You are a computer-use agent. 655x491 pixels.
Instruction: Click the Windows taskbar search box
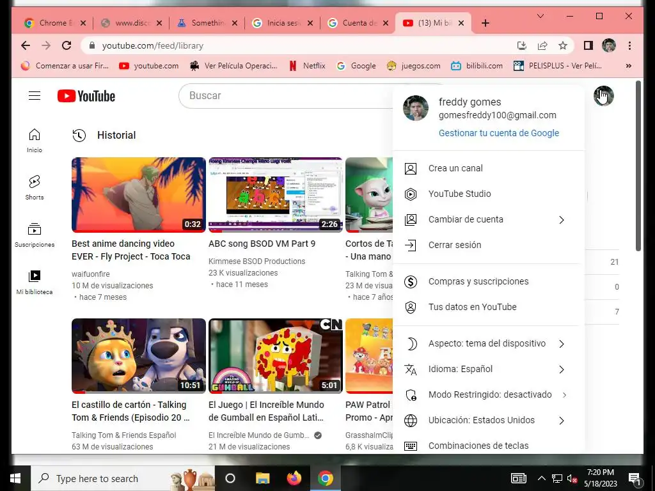click(123, 478)
